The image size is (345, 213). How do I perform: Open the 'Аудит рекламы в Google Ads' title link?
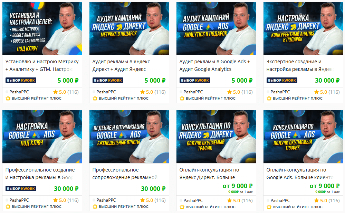tap(215, 65)
